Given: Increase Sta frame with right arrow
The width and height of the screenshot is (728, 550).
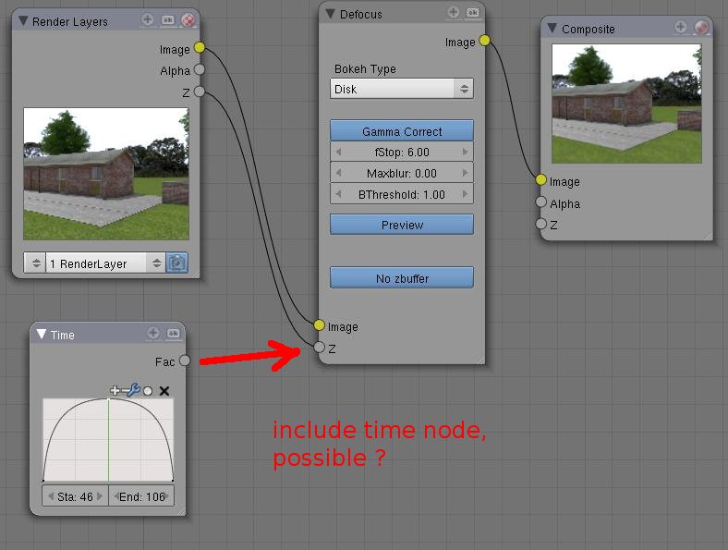Looking at the screenshot, I should coord(100,496).
